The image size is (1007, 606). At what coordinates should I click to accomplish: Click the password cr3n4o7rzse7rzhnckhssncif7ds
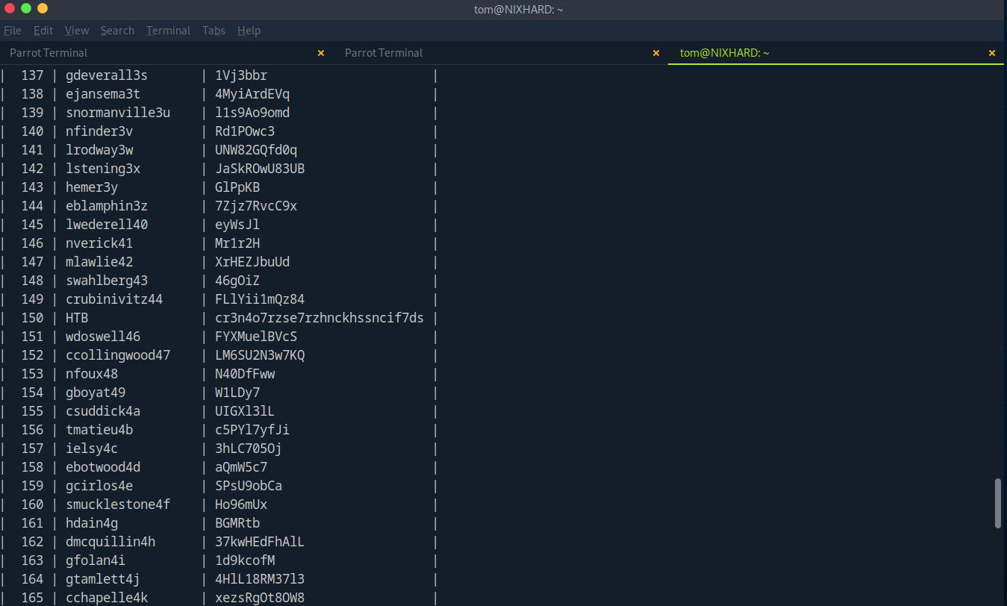(x=319, y=318)
